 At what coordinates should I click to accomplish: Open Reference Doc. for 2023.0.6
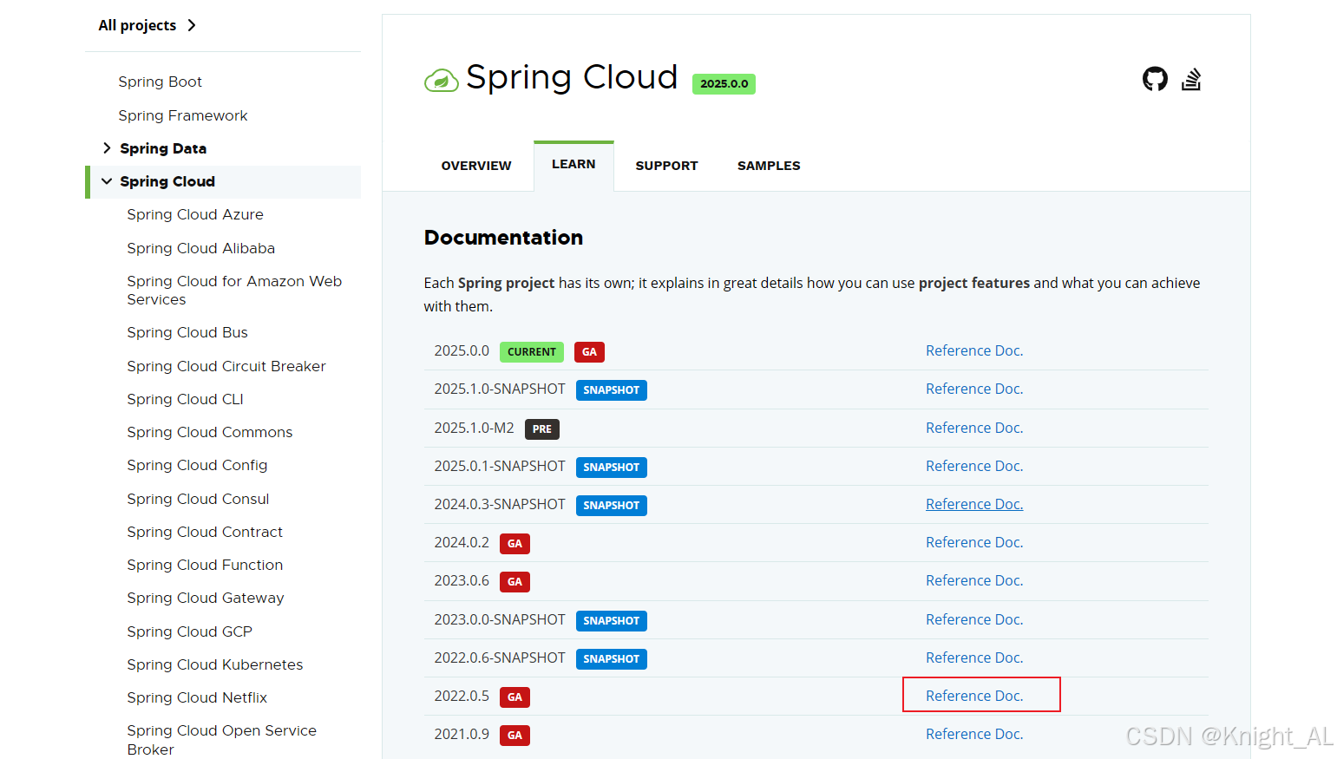click(x=974, y=580)
